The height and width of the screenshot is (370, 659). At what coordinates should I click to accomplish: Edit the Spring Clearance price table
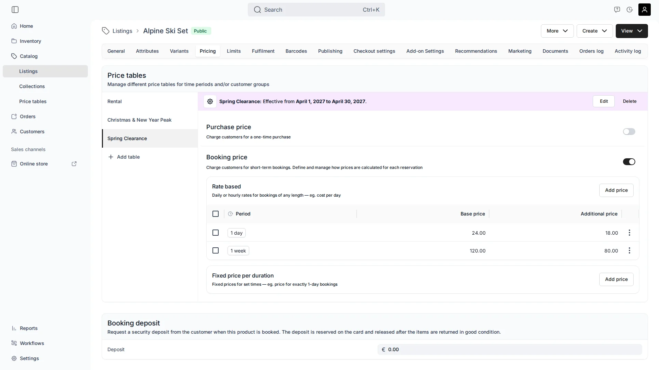[604, 101]
